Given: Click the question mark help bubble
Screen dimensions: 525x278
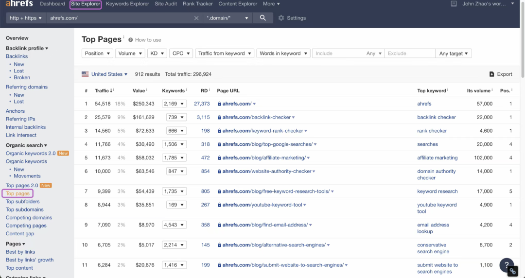Looking at the screenshot, I should tap(507, 264).
